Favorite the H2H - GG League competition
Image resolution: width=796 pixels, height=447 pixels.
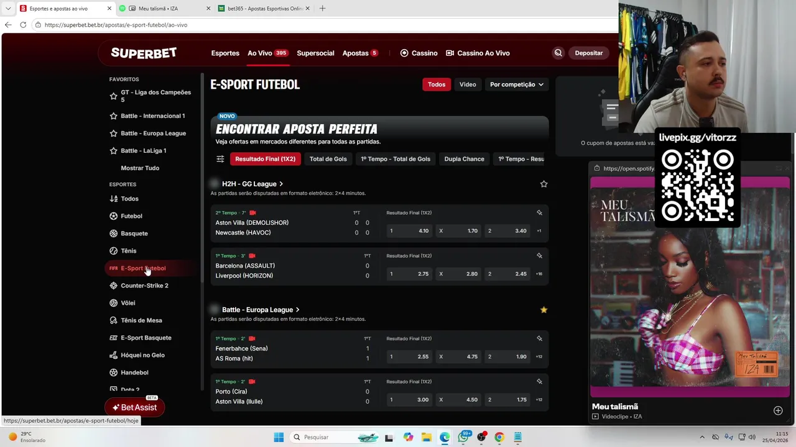[x=544, y=184]
